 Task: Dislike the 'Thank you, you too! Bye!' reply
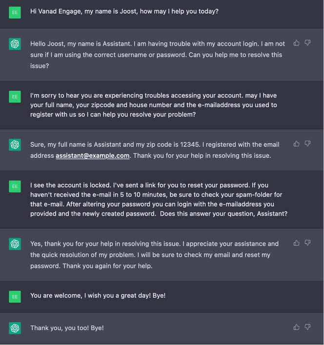pyautogui.click(x=307, y=327)
